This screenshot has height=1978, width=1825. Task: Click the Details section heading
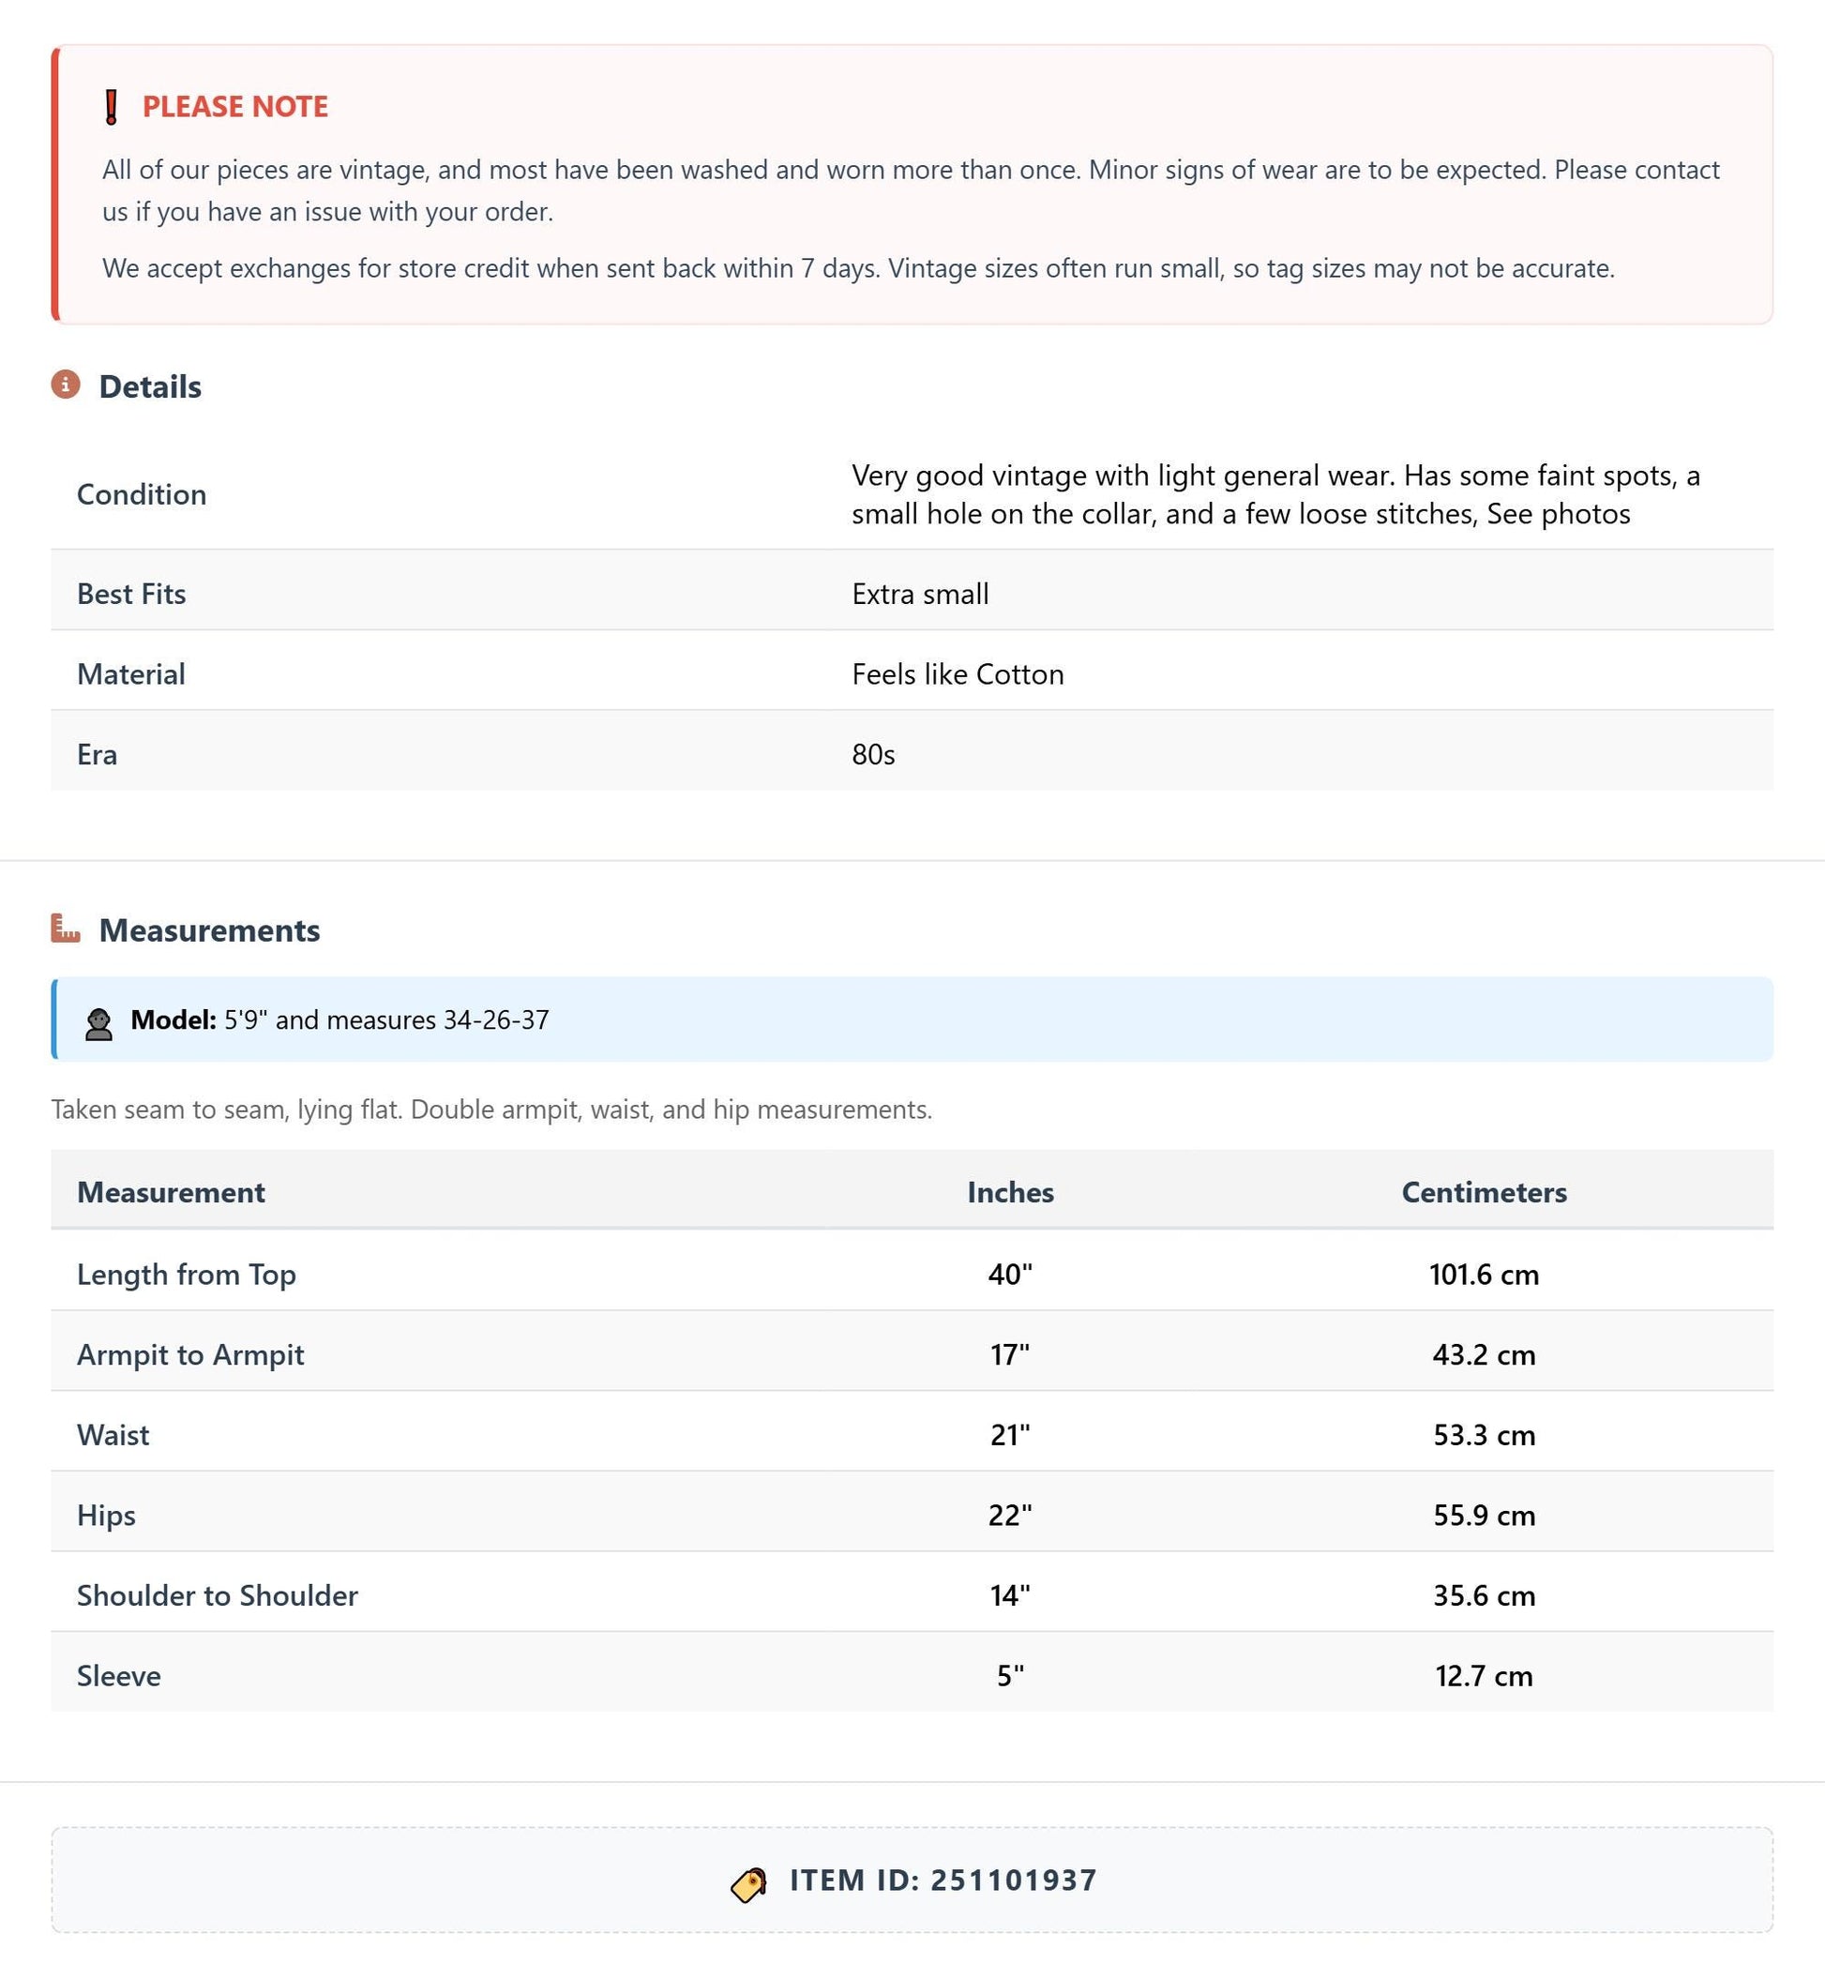coord(150,386)
